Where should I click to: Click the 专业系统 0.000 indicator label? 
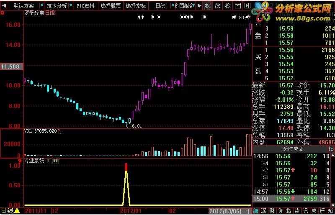(42, 161)
